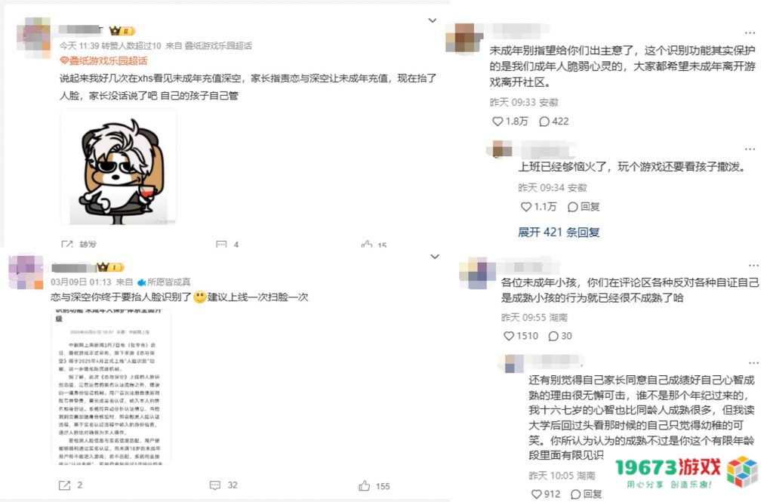Open the 422 replies comment bubble
The image size is (773, 502).
544,122
